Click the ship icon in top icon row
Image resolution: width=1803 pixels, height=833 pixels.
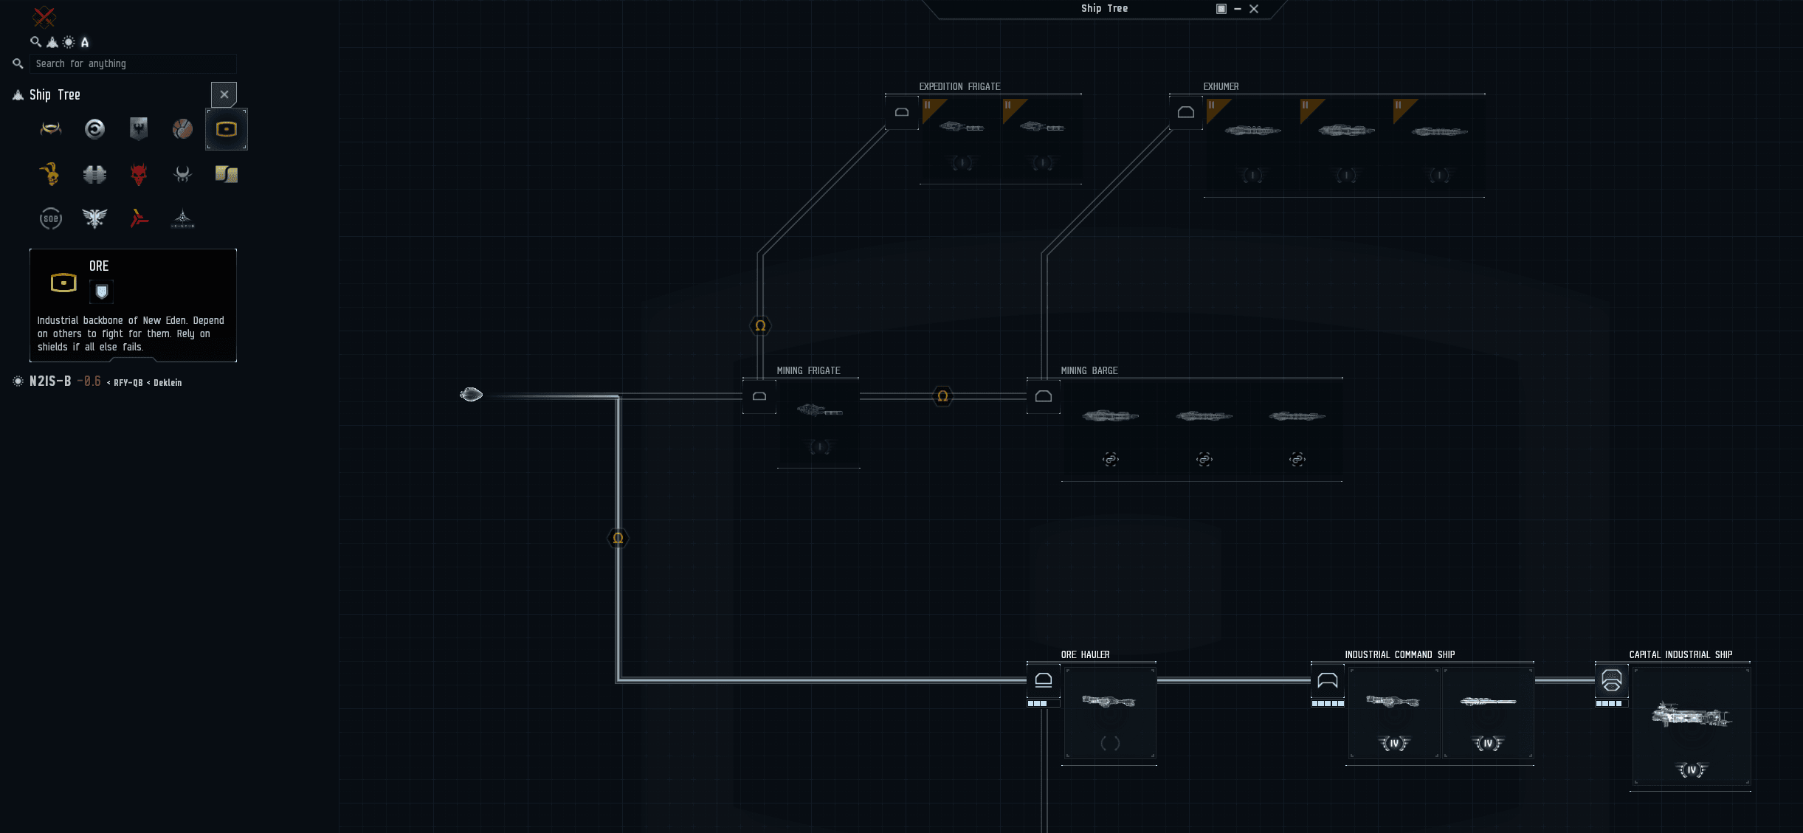pos(52,42)
